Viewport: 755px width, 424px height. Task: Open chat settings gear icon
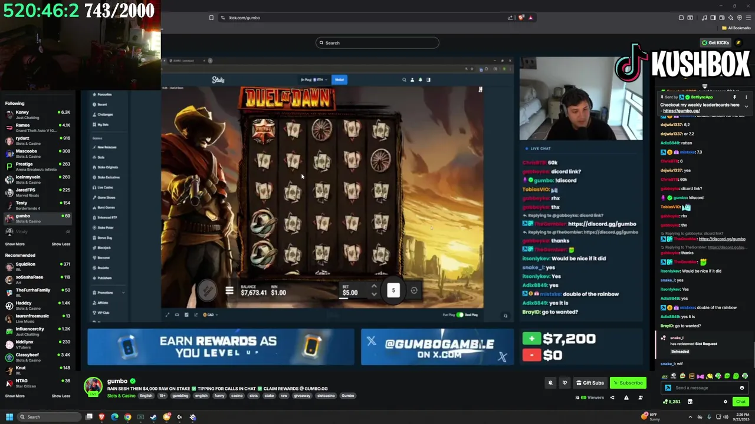[726, 402]
